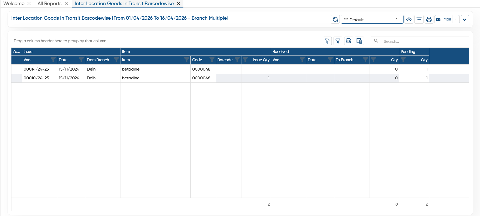Open filter on Received Date column

click(x=330, y=60)
